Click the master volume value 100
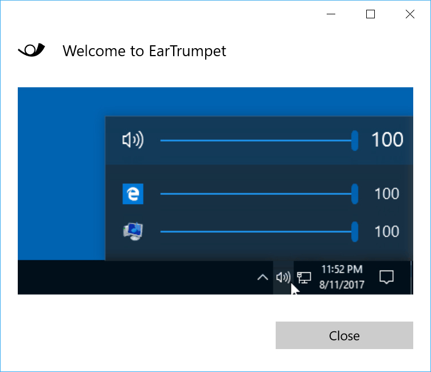The height and width of the screenshot is (372, 431). pyautogui.click(x=387, y=140)
